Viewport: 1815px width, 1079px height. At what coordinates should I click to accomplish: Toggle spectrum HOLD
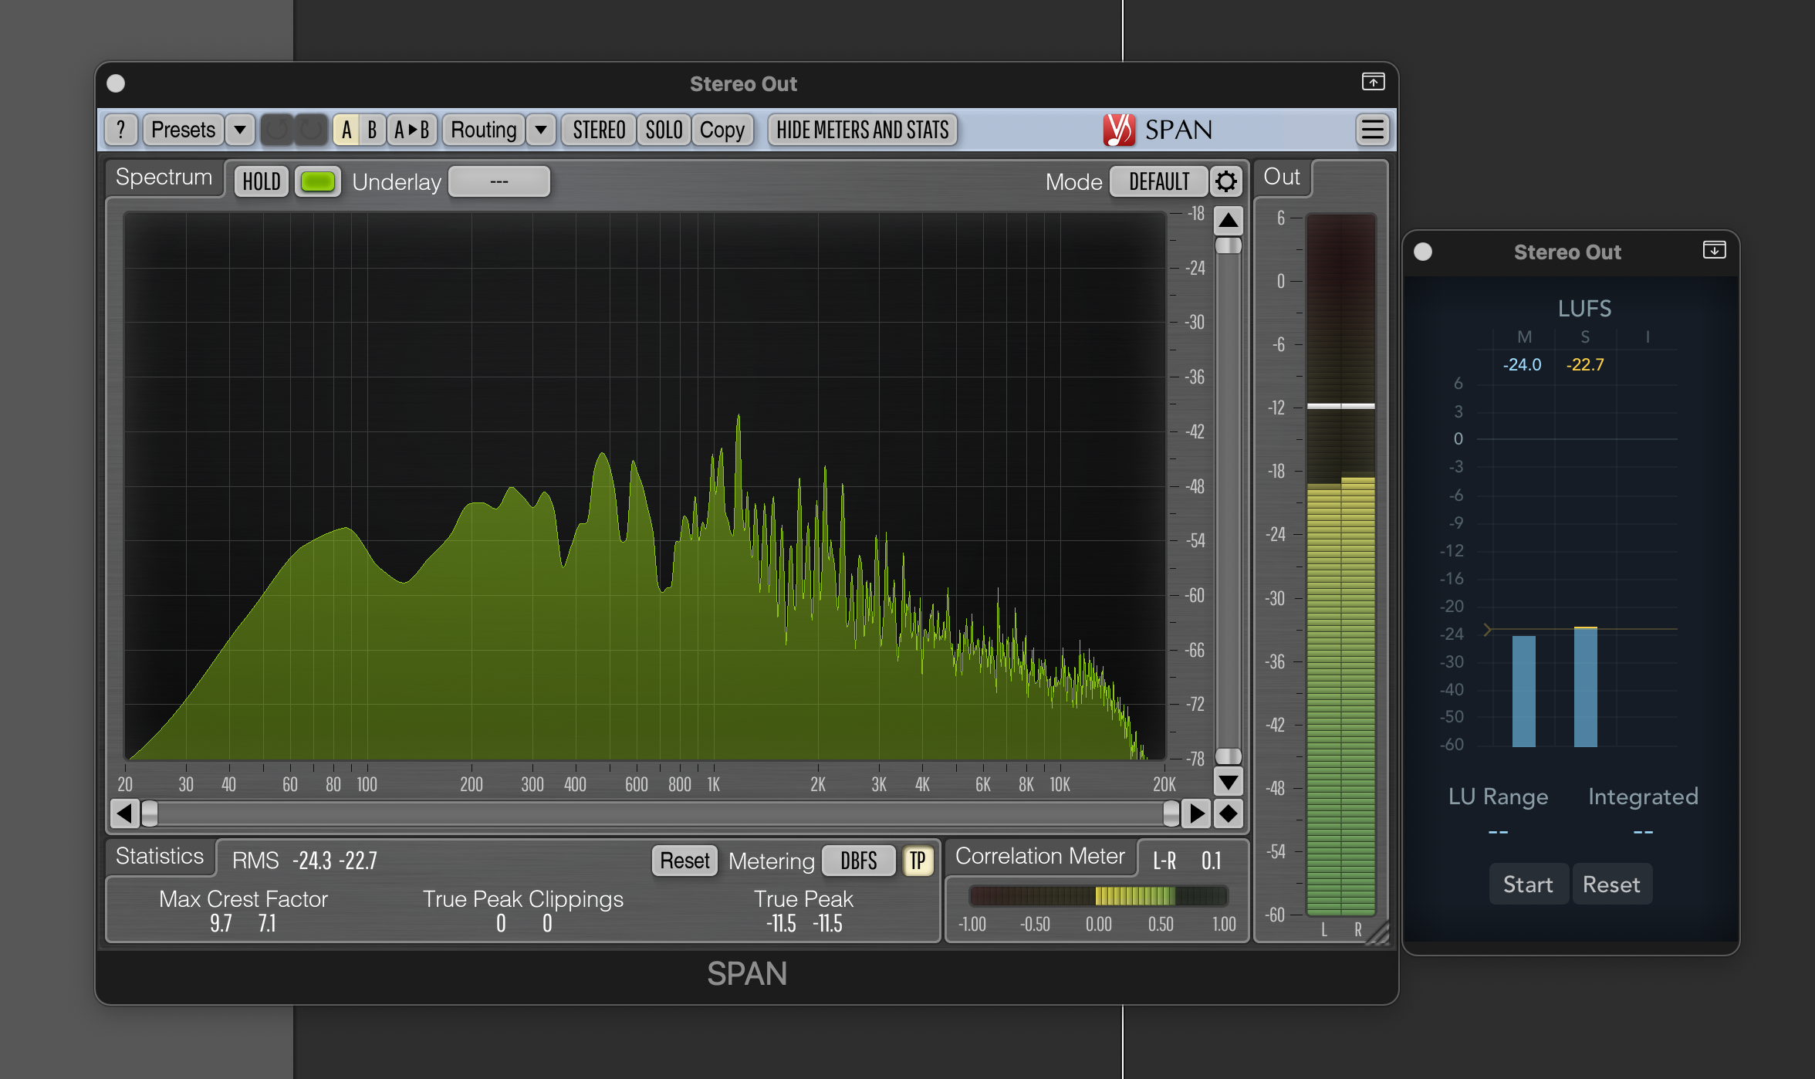pyautogui.click(x=262, y=182)
